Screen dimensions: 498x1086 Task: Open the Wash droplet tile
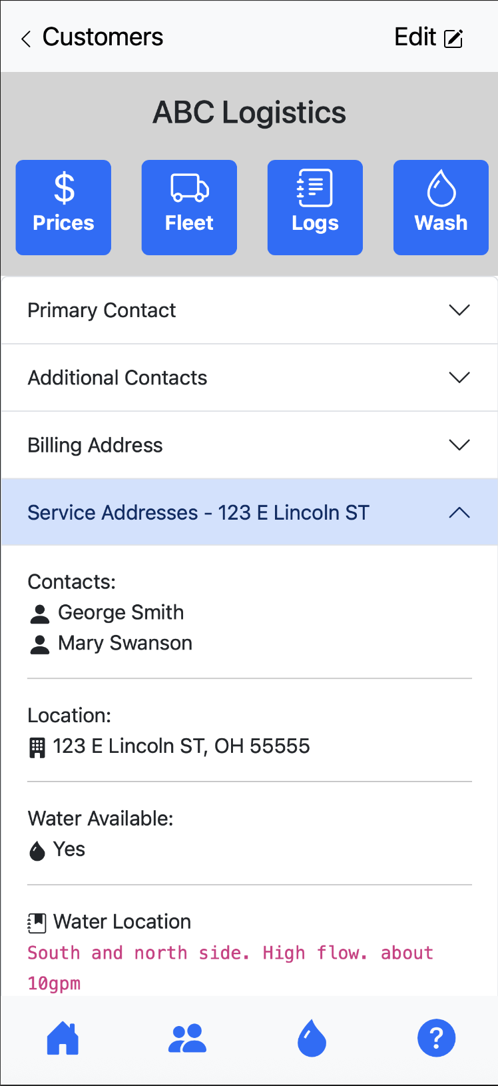coord(441,207)
